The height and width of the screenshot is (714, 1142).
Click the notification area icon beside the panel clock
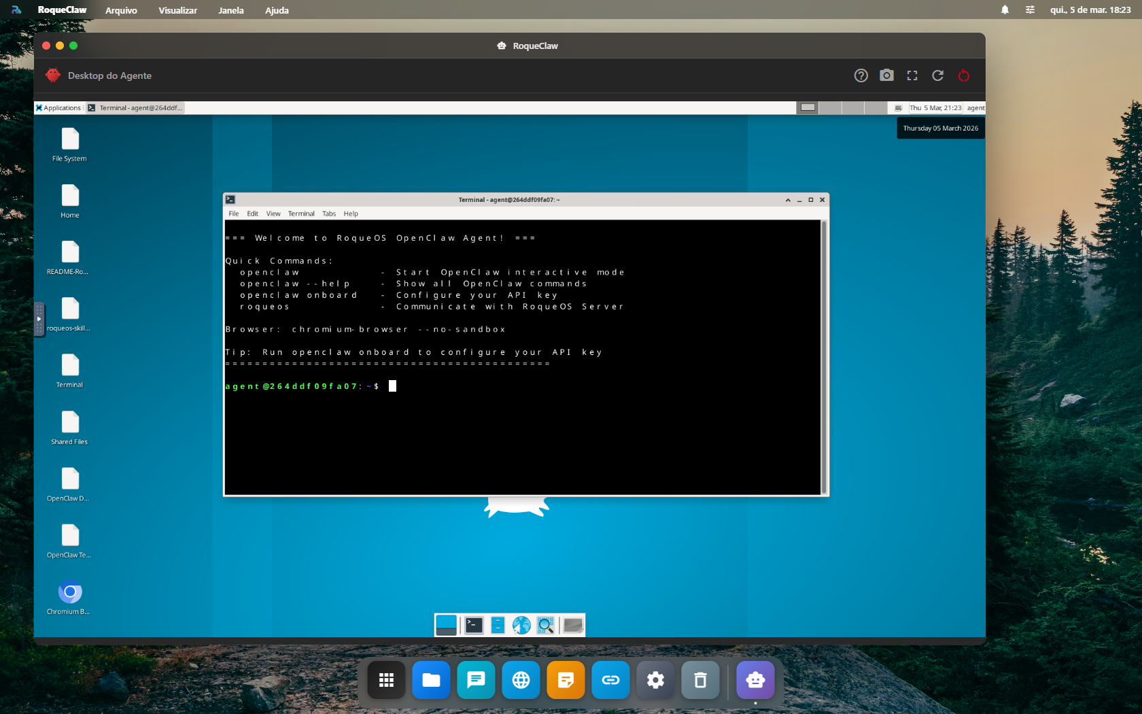click(x=898, y=107)
